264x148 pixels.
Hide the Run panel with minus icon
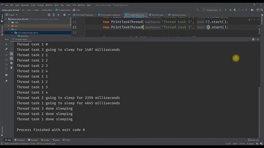[x=258, y=39]
